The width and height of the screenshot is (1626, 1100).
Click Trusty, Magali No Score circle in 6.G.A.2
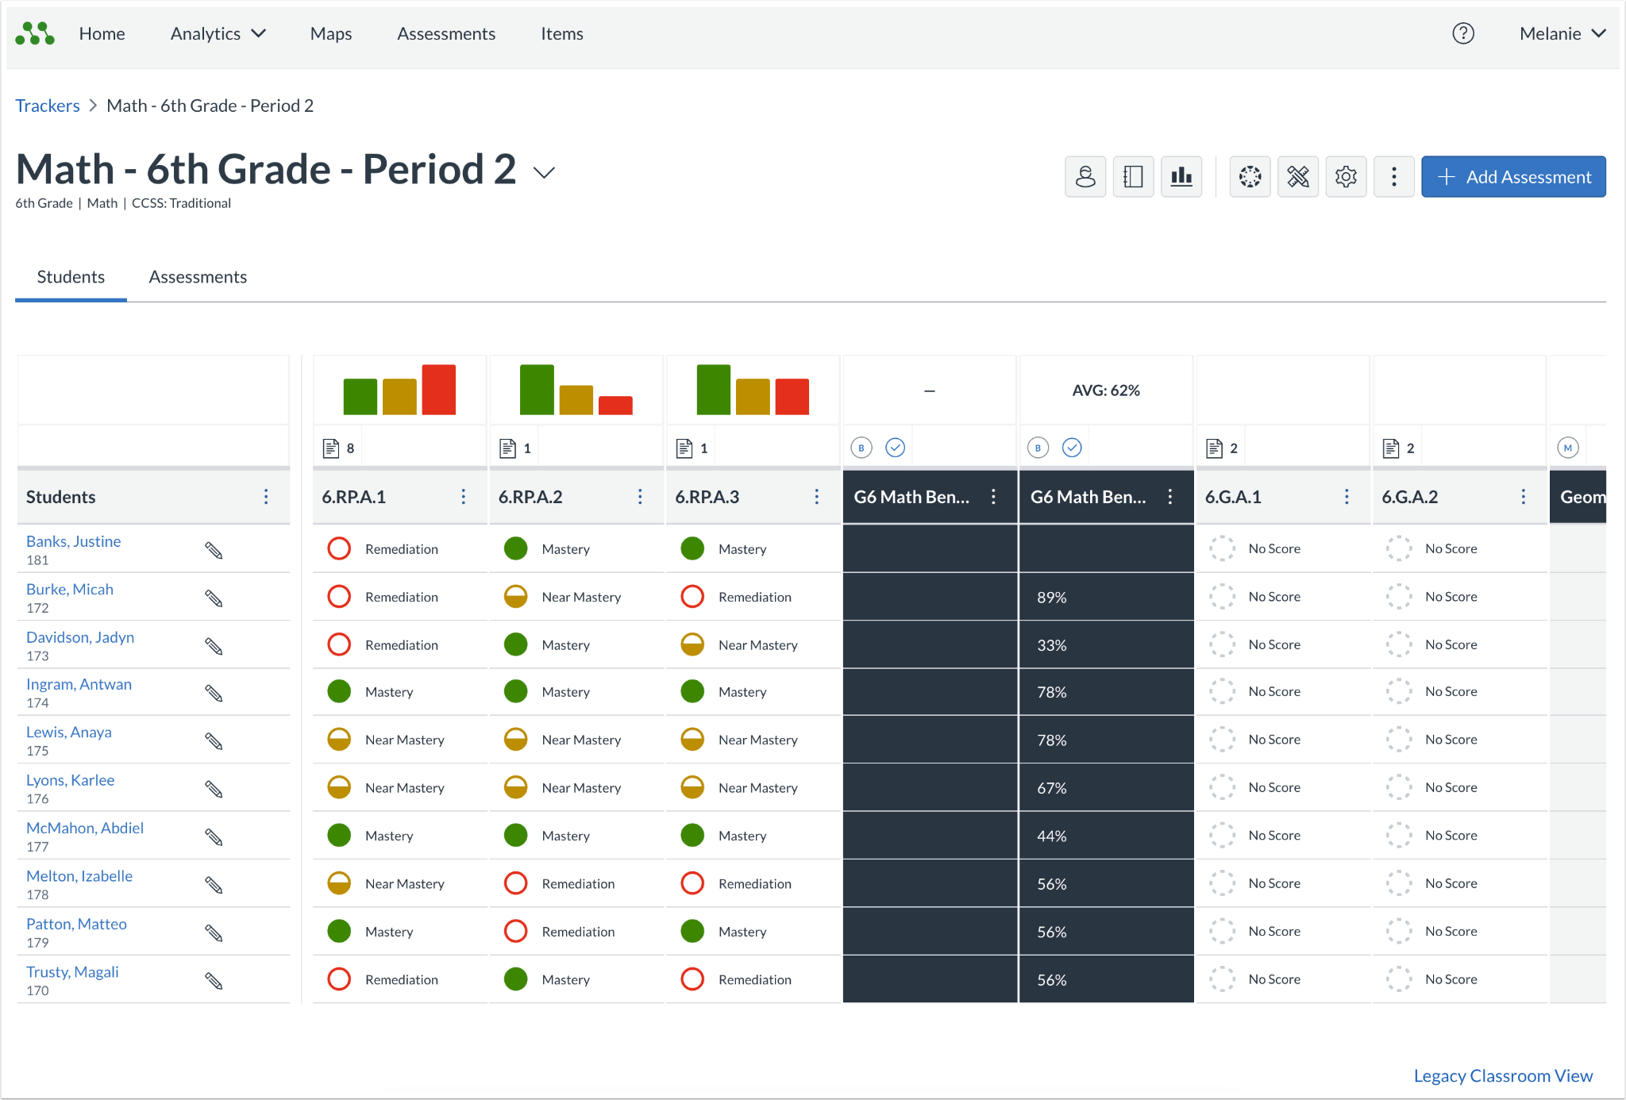click(x=1399, y=979)
